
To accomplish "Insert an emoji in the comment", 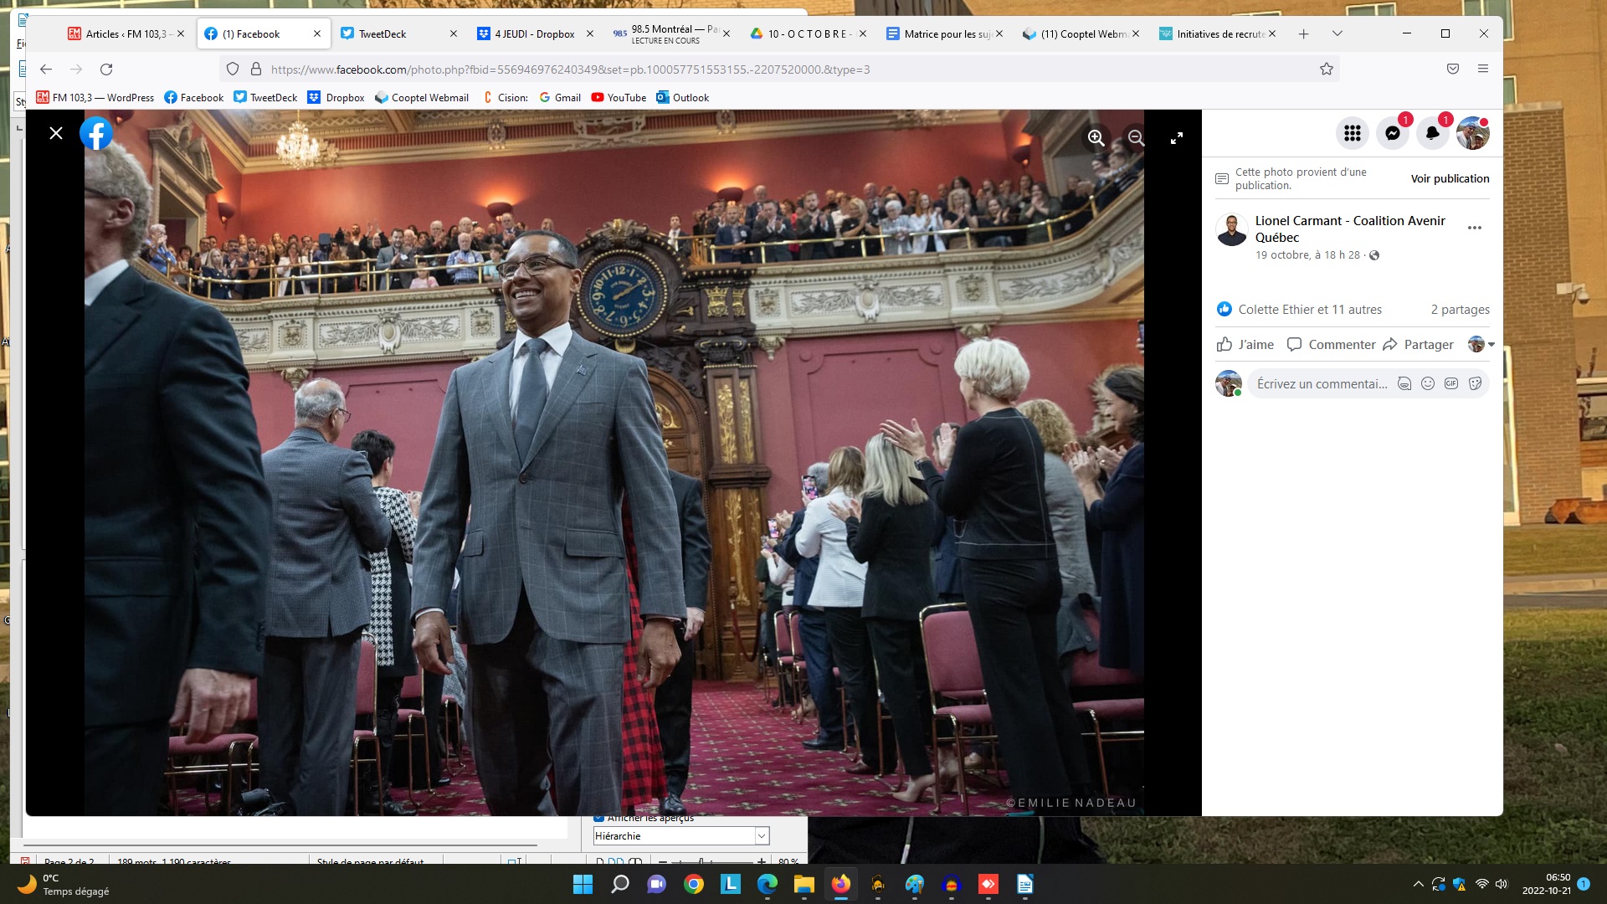I will (1428, 383).
